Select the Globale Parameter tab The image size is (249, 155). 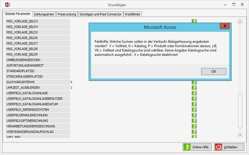[18, 14]
